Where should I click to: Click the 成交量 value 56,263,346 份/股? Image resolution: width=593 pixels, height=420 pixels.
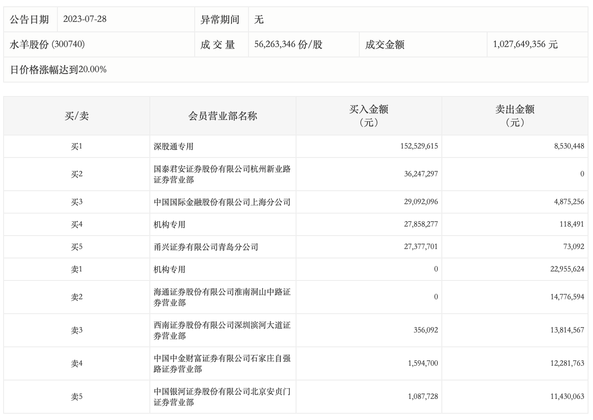point(288,44)
